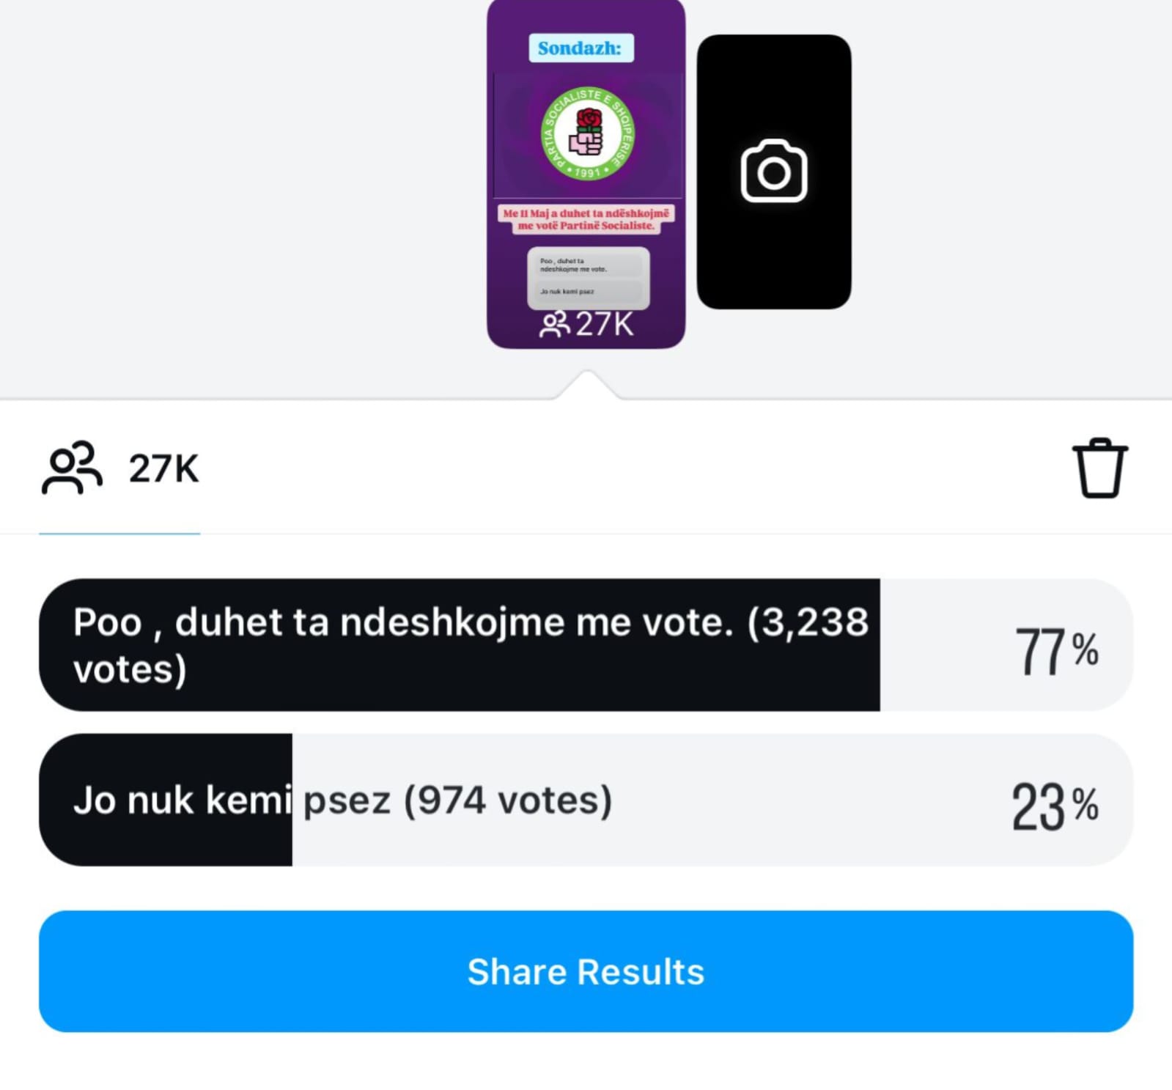
Task: Select the 27K viewers tab
Action: click(119, 469)
